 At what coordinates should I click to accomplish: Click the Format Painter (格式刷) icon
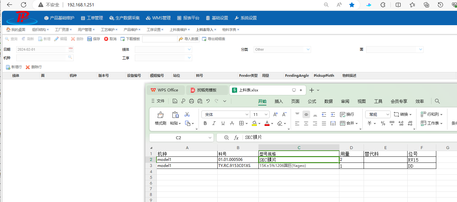pyautogui.click(x=160, y=118)
